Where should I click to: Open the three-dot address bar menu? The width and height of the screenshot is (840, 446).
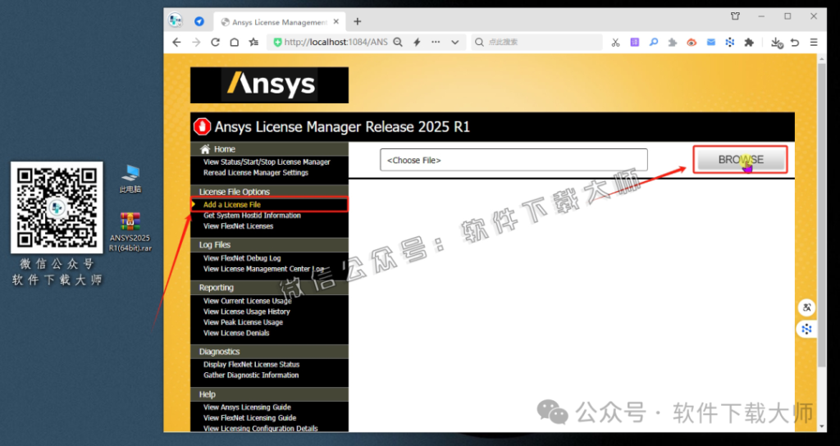[x=436, y=43]
